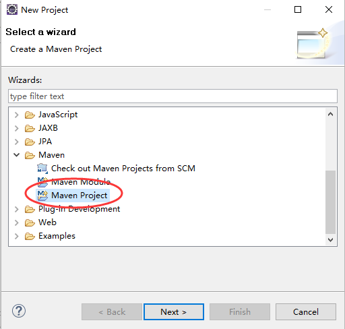The width and height of the screenshot is (345, 329).
Task: Maximize the New Project dialog
Action: pyautogui.click(x=298, y=9)
